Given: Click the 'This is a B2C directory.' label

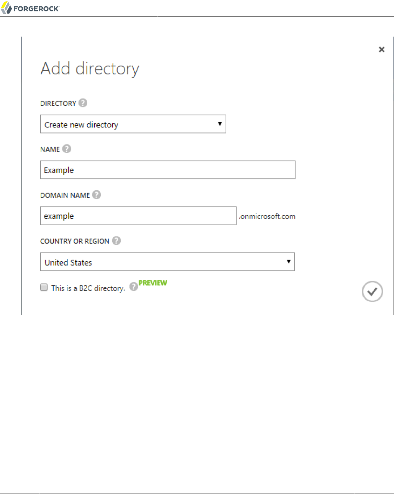Looking at the screenshot, I should pos(88,288).
